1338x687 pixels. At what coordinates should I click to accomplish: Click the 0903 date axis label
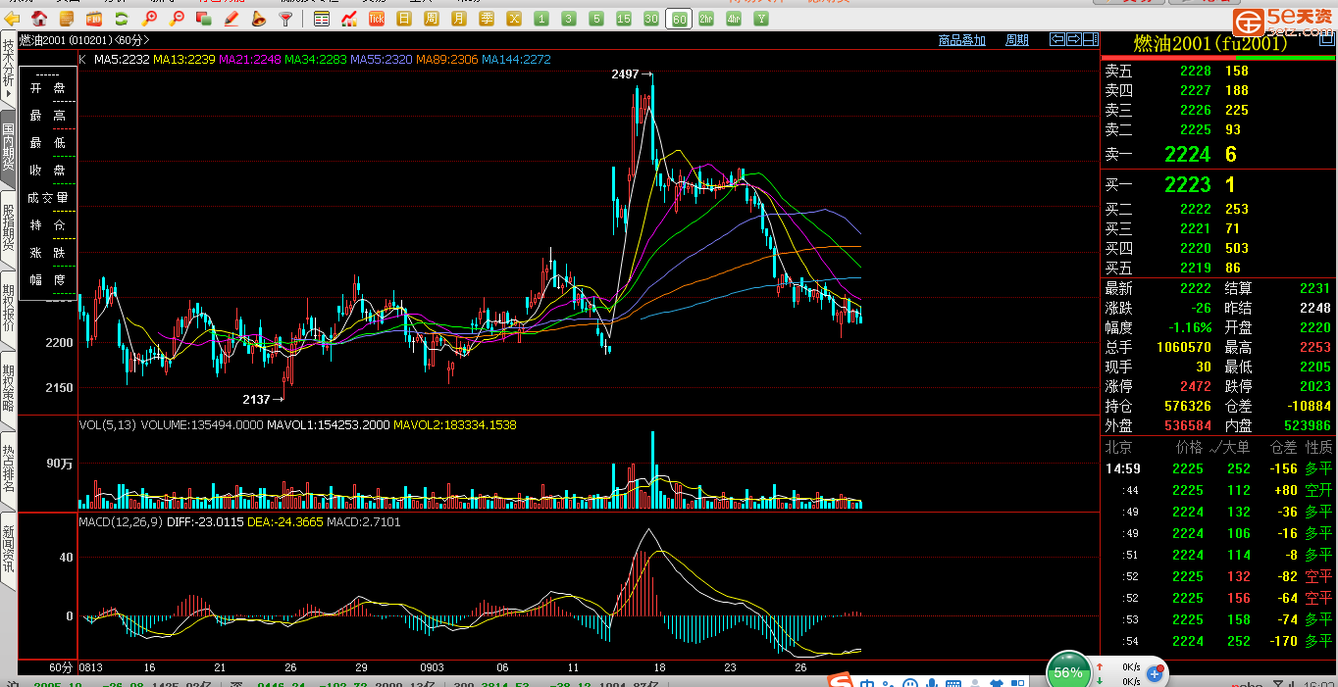tap(433, 666)
